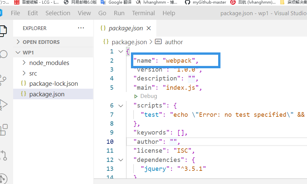
Task: Fold the root object at line 1
Action: (x=121, y=51)
